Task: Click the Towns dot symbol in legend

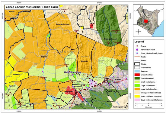Action: click(x=137, y=46)
